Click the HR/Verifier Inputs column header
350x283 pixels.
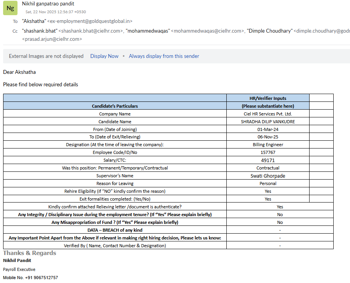pyautogui.click(x=268, y=98)
